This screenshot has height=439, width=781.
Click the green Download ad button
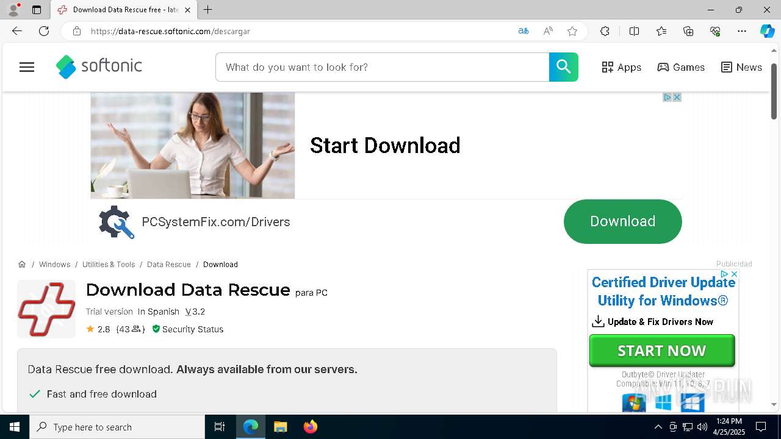point(622,221)
